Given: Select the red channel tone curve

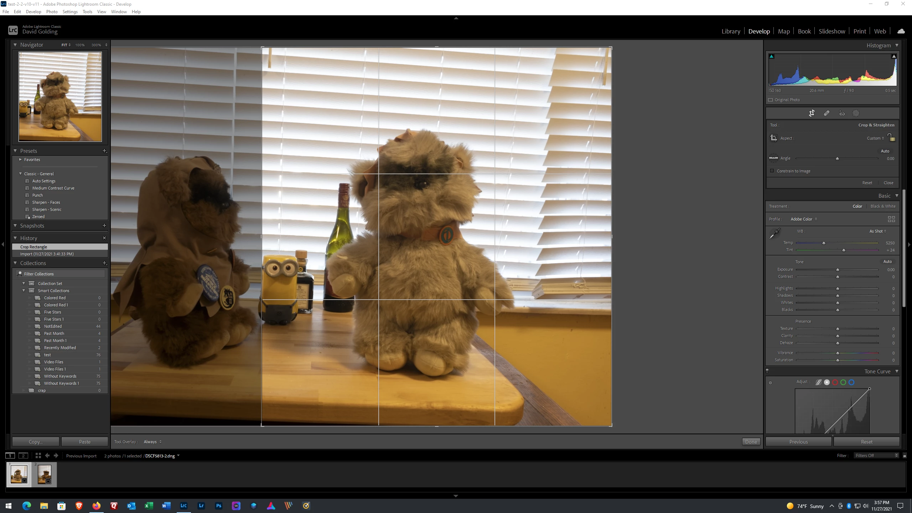Looking at the screenshot, I should pyautogui.click(x=835, y=382).
